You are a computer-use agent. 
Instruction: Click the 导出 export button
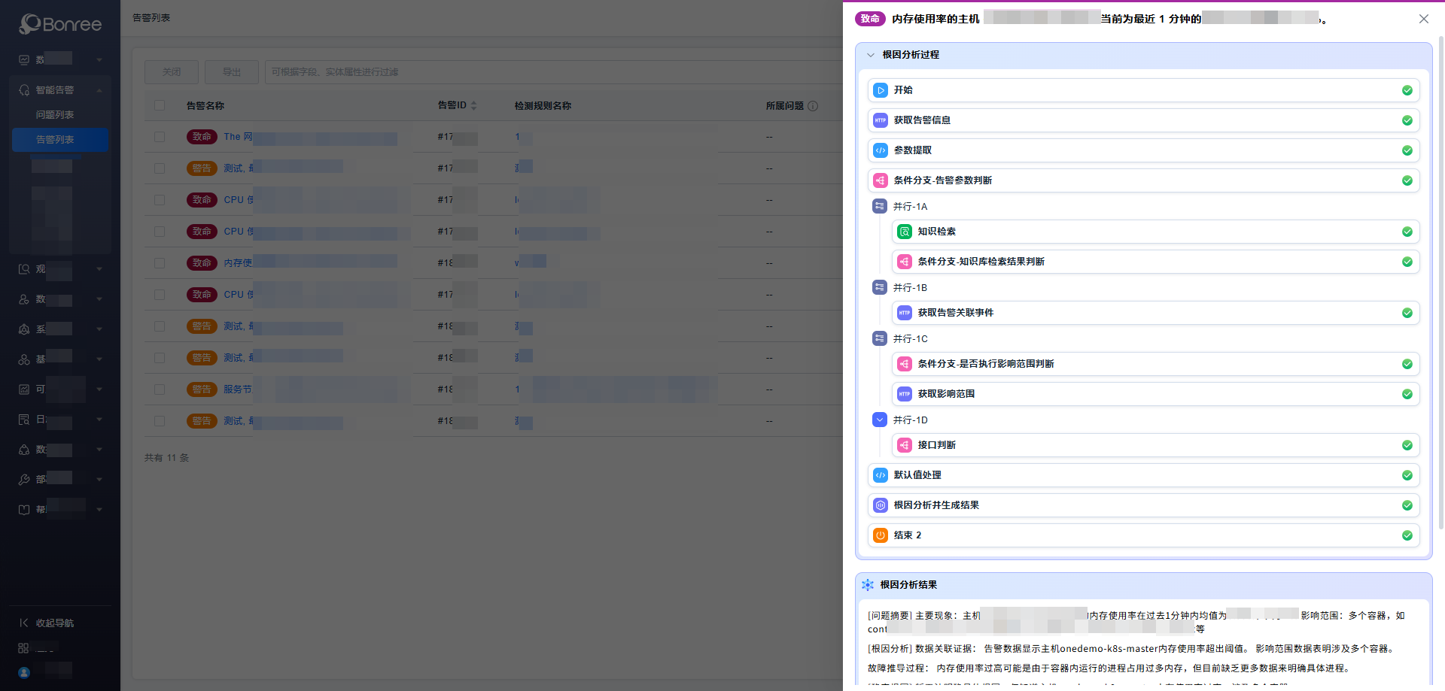231,72
